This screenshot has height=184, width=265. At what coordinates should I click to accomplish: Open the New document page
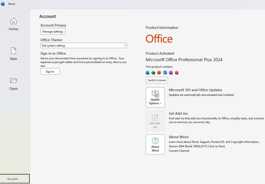click(13, 54)
